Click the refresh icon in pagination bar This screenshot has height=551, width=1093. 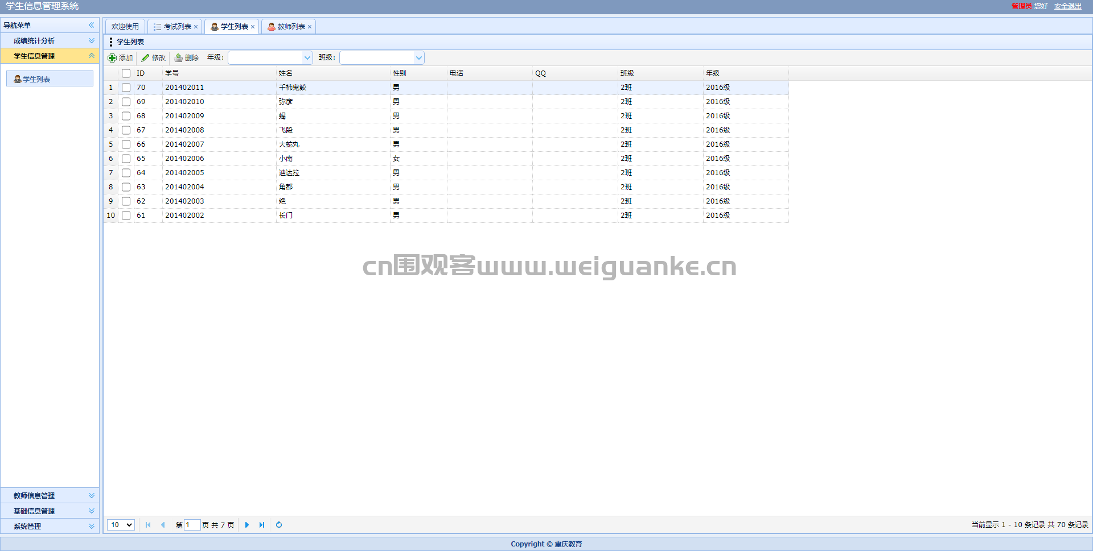[x=279, y=525]
